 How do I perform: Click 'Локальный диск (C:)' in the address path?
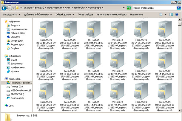[33, 8]
